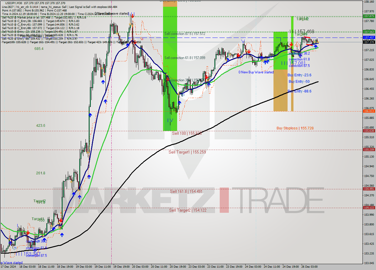376x270 pixels.
Task: Click the '23 Dec 11:00' time axis label
Action: pyautogui.click(x=216, y=267)
